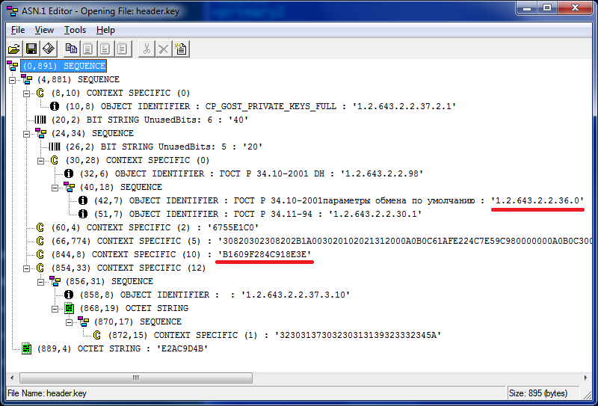
Task: Select OID '1.2.643.2.2.37.2.1' row
Action: coord(261,106)
